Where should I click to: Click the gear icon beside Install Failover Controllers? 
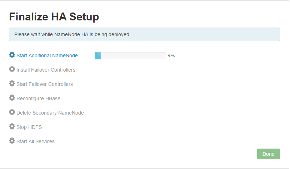pyautogui.click(x=12, y=69)
